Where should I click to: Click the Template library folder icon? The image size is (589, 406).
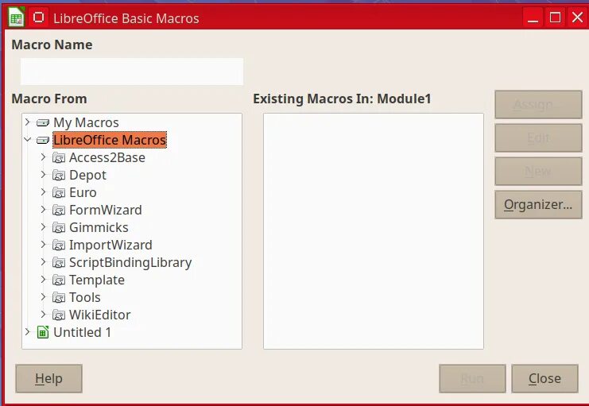[x=59, y=280]
